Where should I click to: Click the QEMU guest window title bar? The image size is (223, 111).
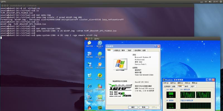click(152, 39)
